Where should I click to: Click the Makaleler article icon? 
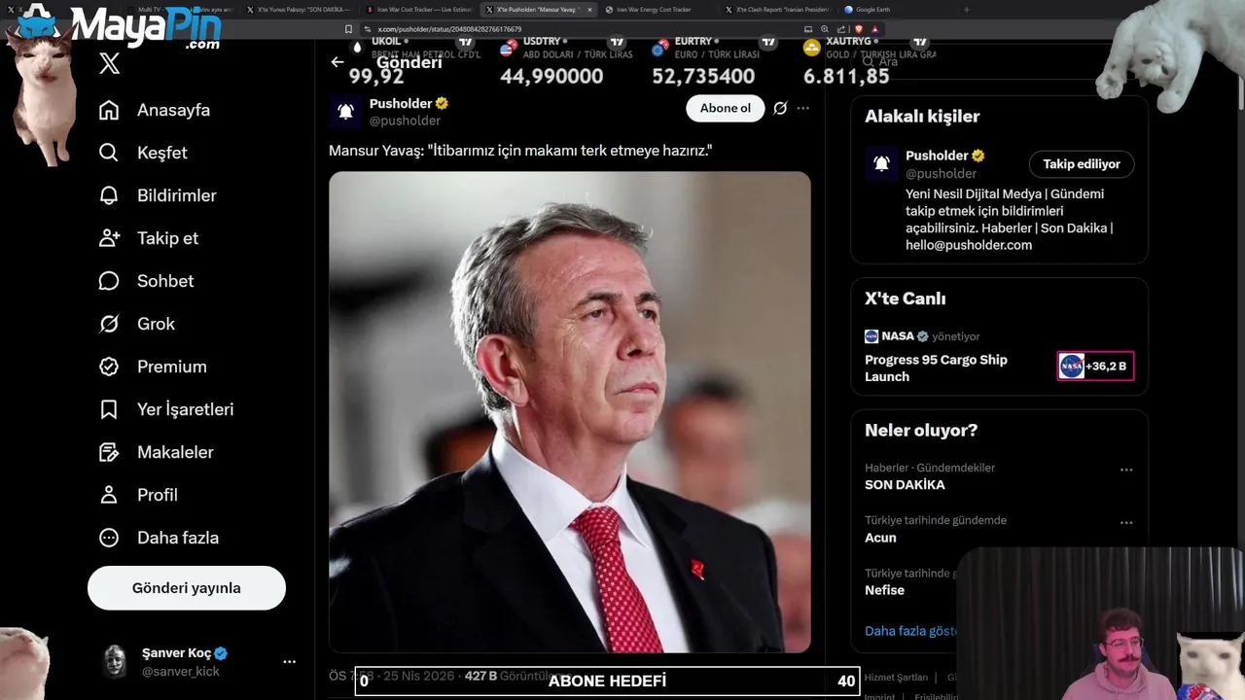[x=109, y=452]
